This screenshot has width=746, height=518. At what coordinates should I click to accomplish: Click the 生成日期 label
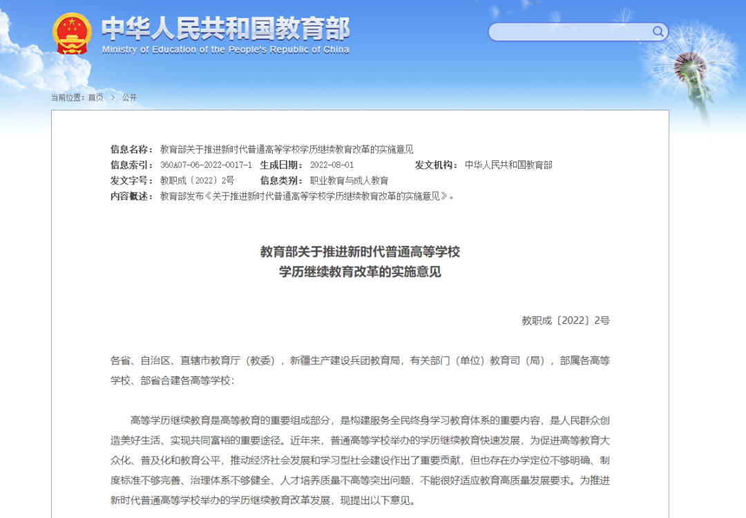coord(281,165)
